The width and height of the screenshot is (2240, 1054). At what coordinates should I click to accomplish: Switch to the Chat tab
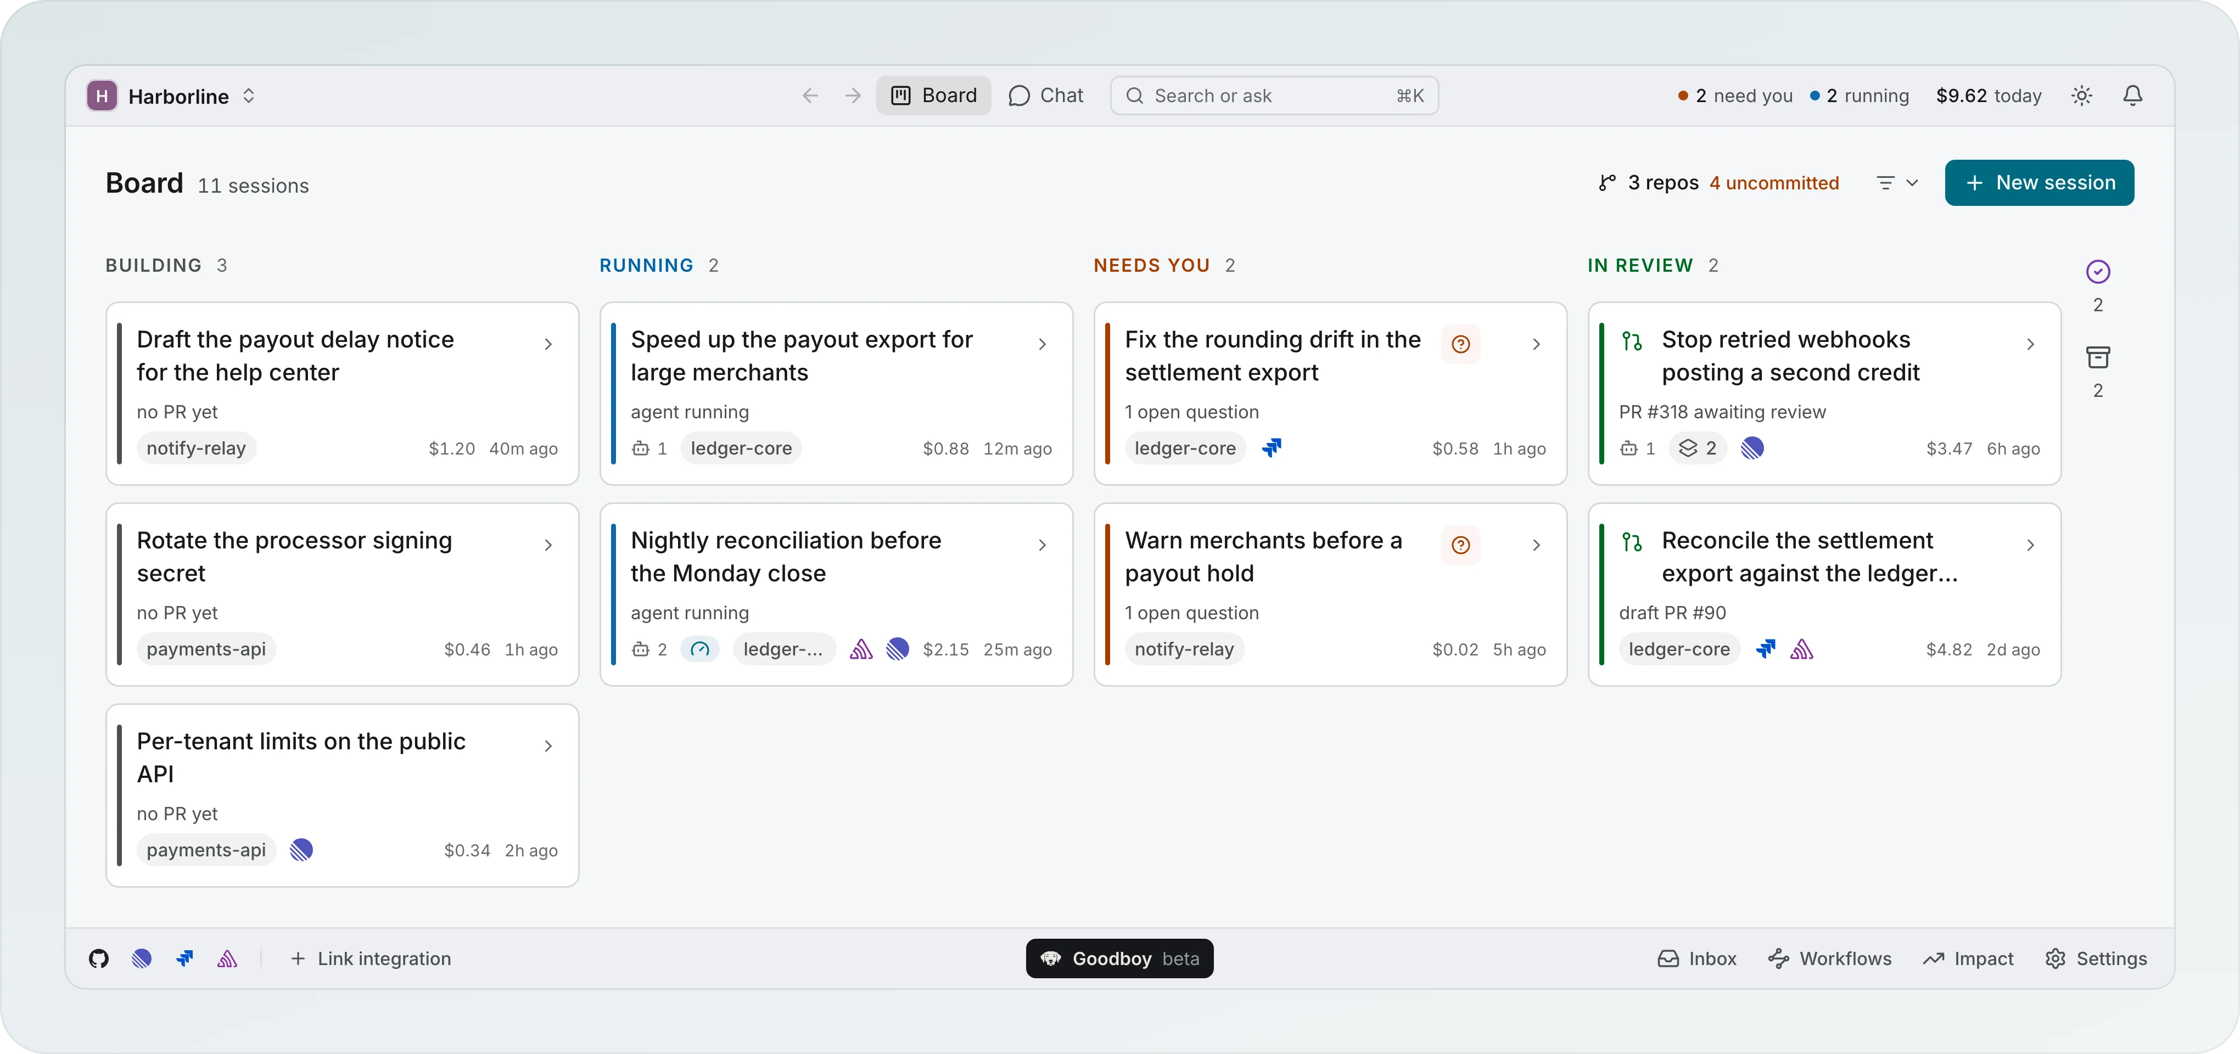1045,96
